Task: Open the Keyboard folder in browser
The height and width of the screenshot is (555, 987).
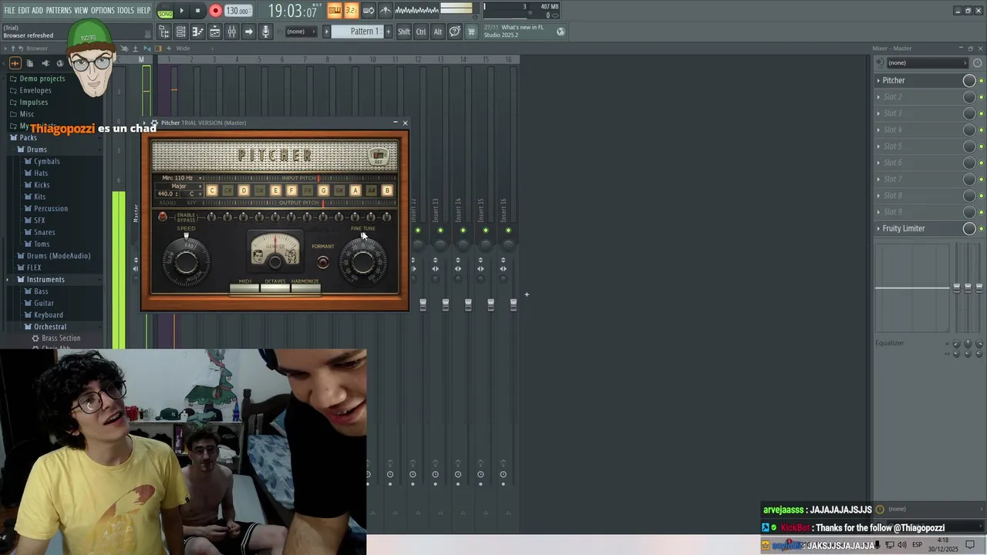Action: coord(48,314)
